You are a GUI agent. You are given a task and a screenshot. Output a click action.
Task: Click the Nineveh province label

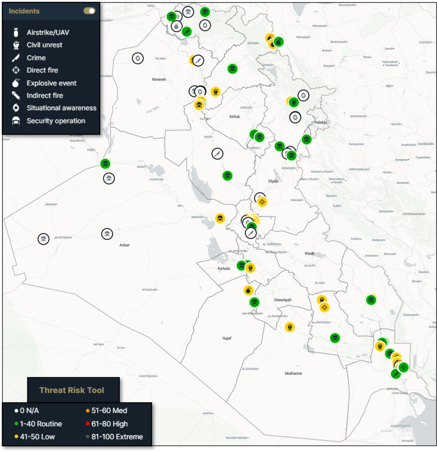159,79
